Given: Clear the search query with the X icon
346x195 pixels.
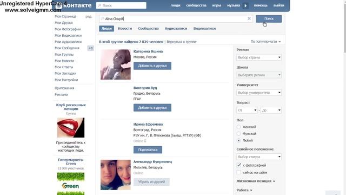Looking at the screenshot, I should 249,18.
